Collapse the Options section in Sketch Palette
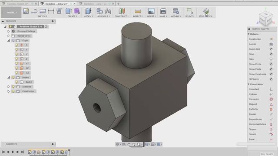278x156 pixels. (248, 34)
